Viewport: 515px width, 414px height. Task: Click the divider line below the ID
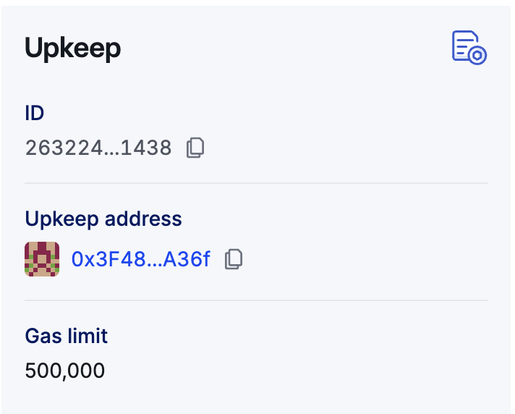(256, 184)
